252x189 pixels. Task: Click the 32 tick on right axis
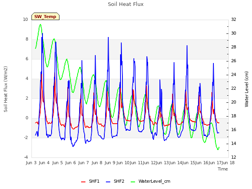pos(233,19)
